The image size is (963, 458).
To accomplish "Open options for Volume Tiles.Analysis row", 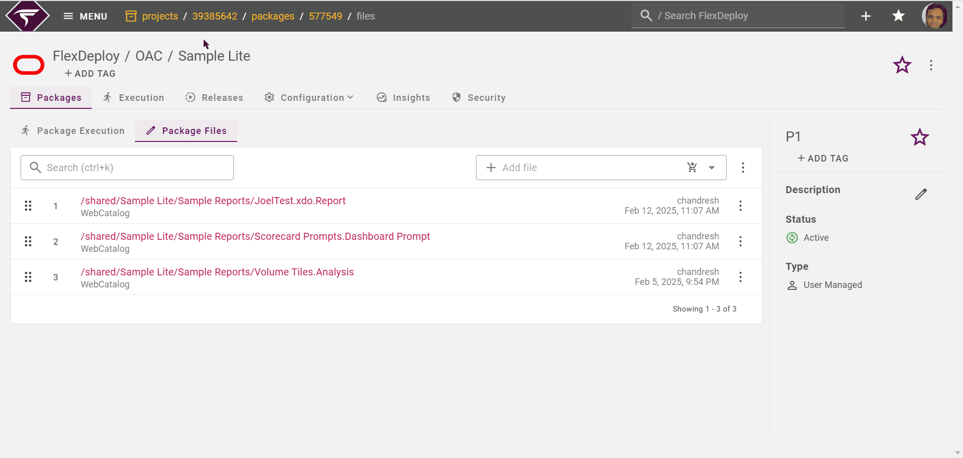I will pos(740,277).
